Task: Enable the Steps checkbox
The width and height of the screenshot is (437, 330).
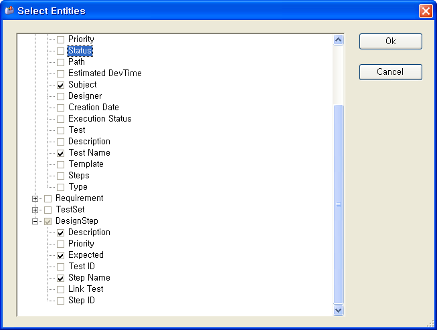Action: 60,176
